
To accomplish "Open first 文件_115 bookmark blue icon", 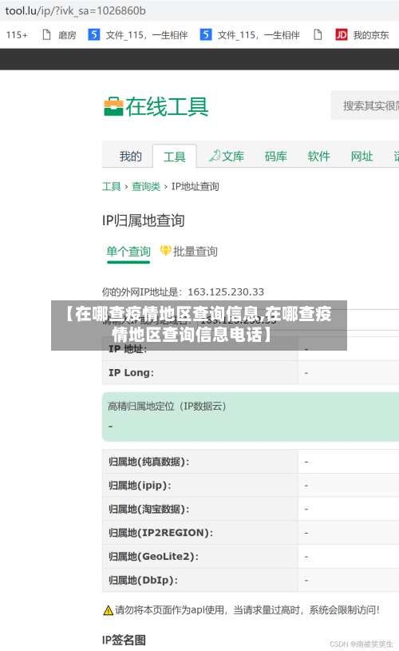I will [93, 34].
